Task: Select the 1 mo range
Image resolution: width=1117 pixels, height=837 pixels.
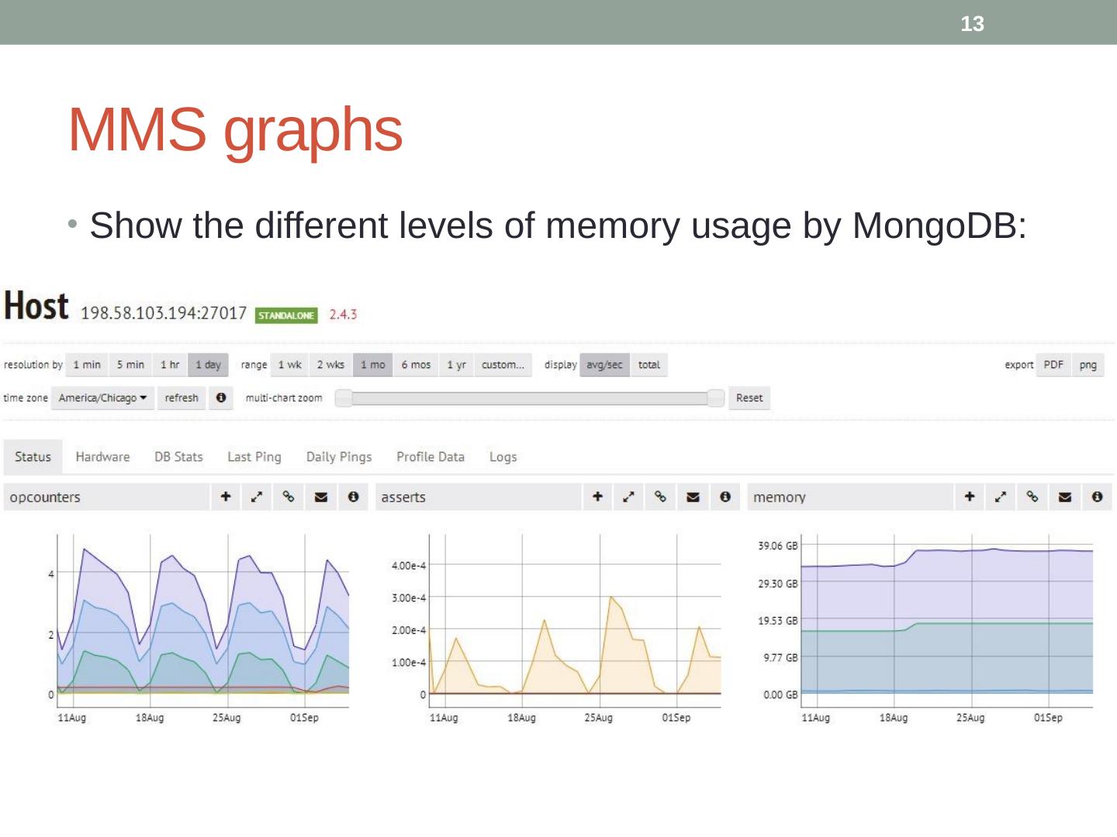Action: [372, 365]
